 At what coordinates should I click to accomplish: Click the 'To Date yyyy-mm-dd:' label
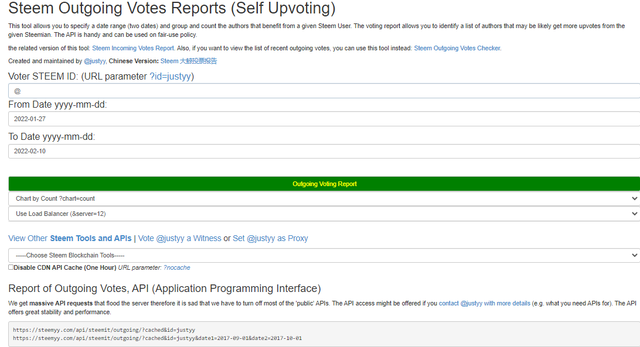pos(52,137)
